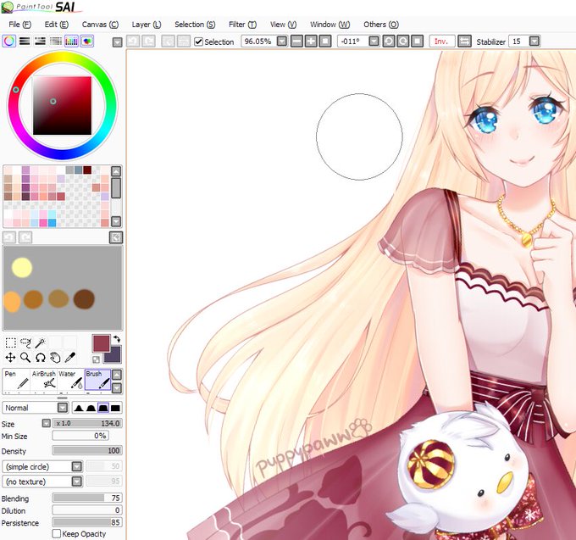Open the View menu

click(283, 25)
